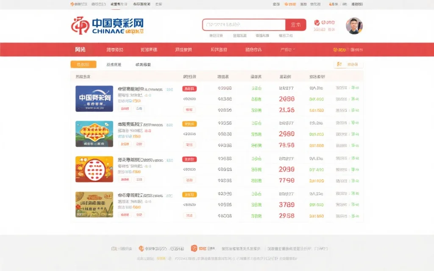
Task: Open the sort control at top right of the list
Action: [348, 64]
